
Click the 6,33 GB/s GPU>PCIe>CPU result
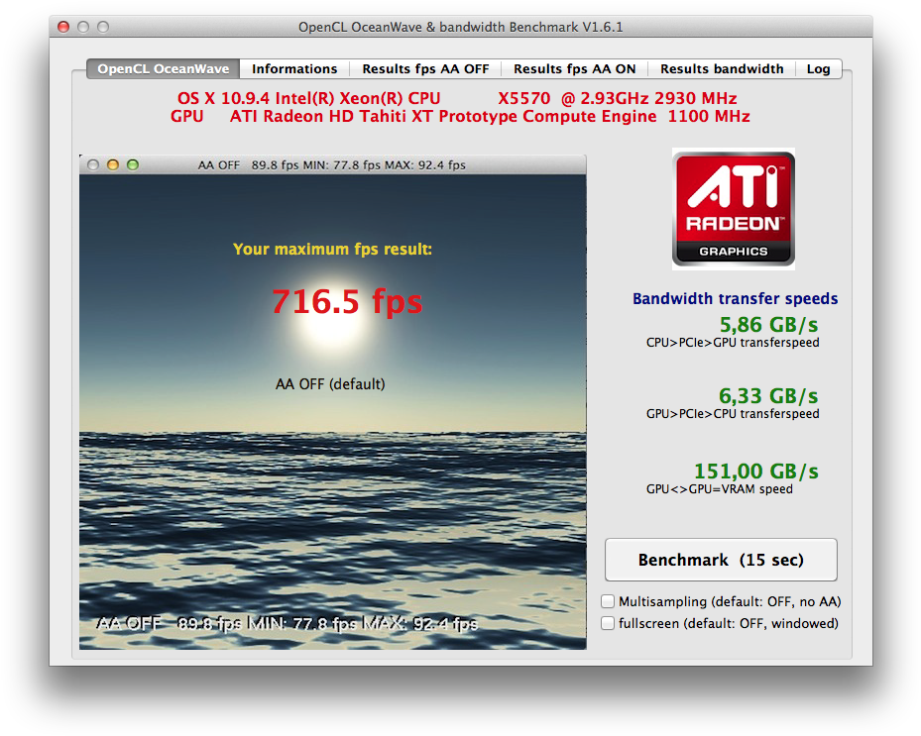pyautogui.click(x=767, y=395)
